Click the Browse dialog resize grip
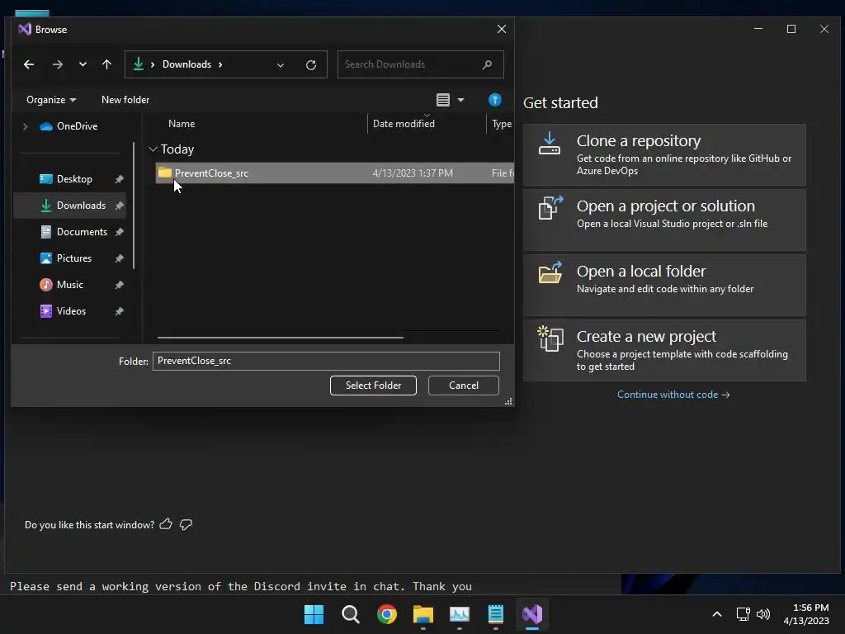This screenshot has height=634, width=845. point(508,402)
